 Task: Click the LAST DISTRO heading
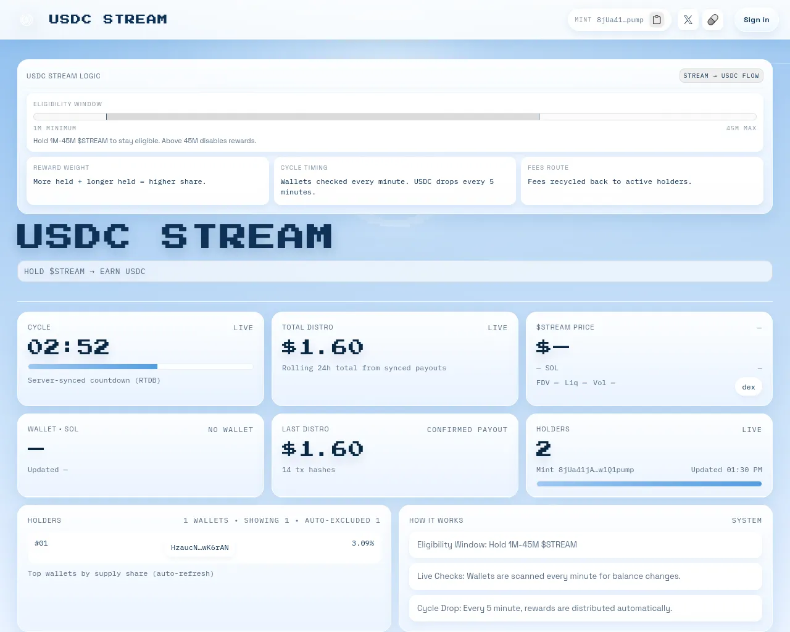coord(306,430)
